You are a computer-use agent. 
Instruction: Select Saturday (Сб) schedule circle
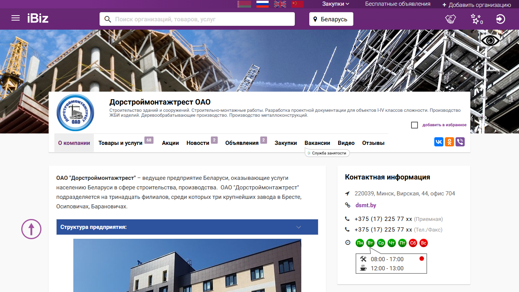click(x=413, y=243)
